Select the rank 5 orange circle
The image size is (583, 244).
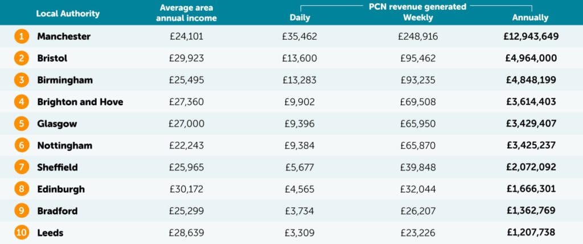(21, 123)
